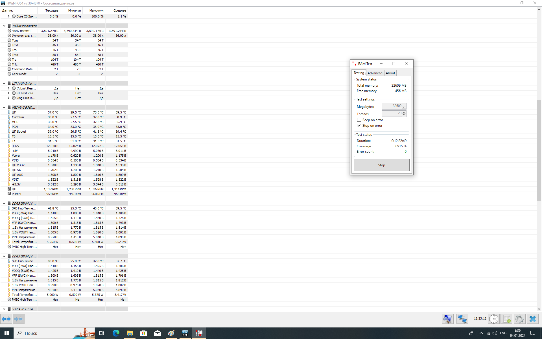The image size is (542, 341).
Task: Click the blue X close sensors icon
Action: (533, 319)
